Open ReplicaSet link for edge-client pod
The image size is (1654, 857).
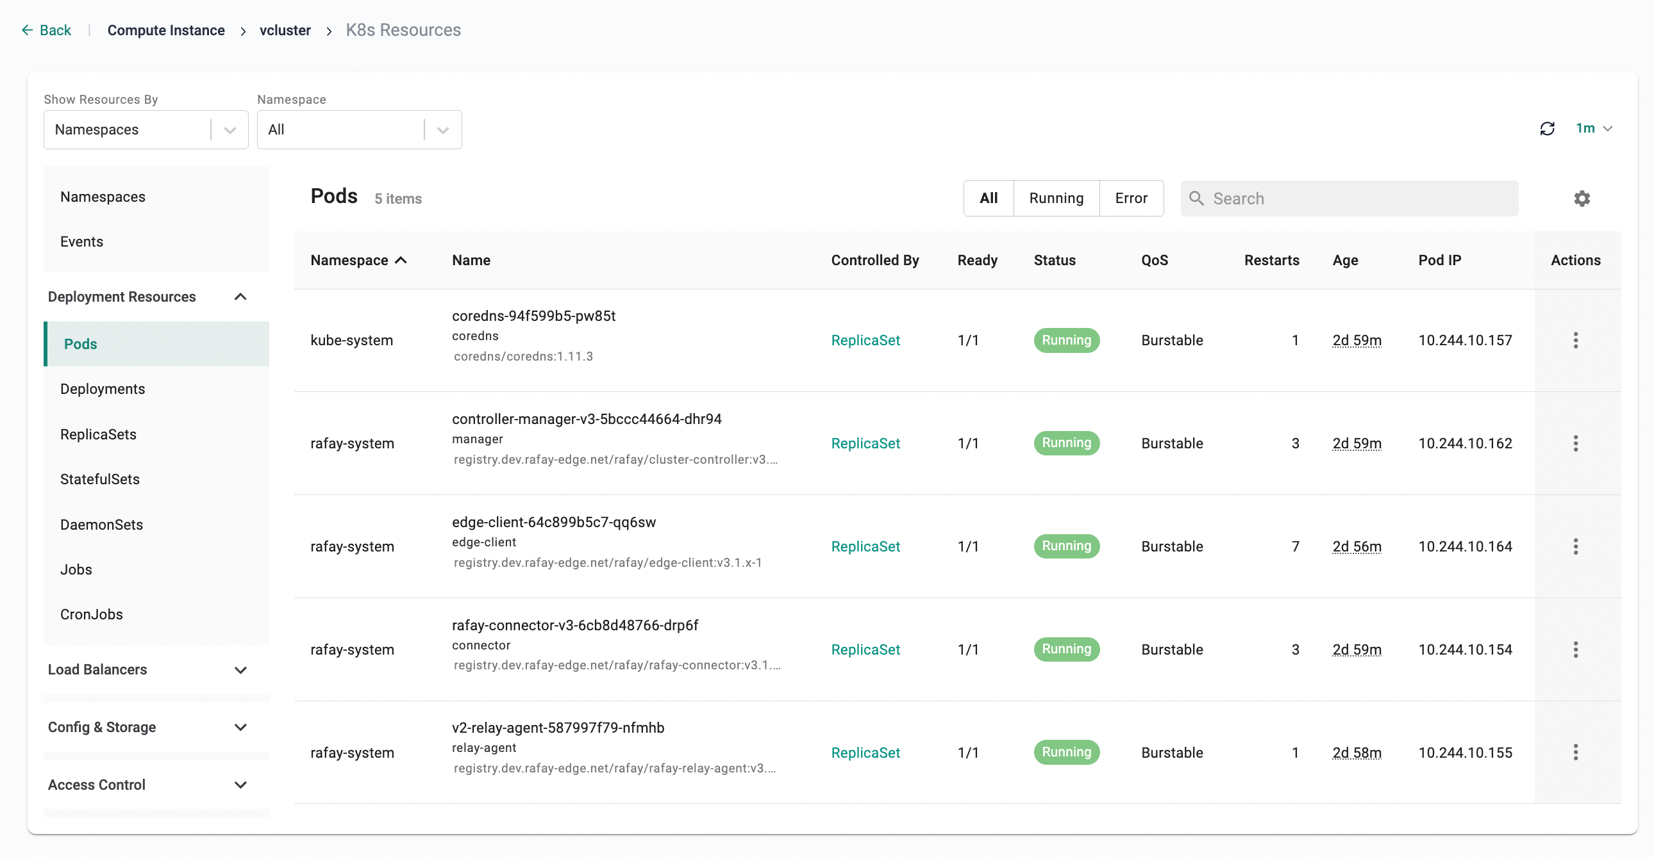tap(865, 546)
